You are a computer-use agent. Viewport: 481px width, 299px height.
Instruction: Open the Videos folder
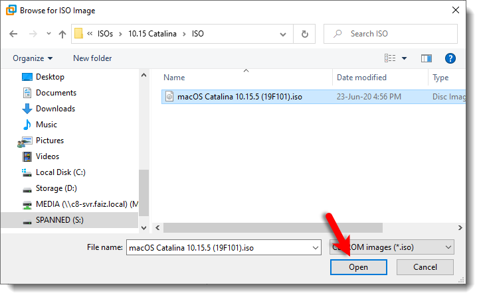point(48,156)
